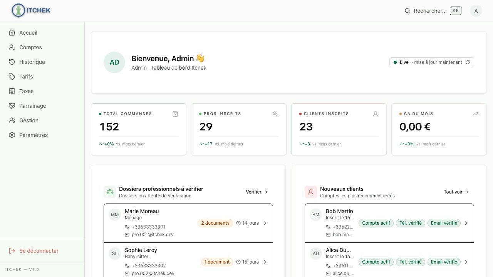Open the user avatar A menu
Screen dimensions: 493x277
(x=476, y=11)
